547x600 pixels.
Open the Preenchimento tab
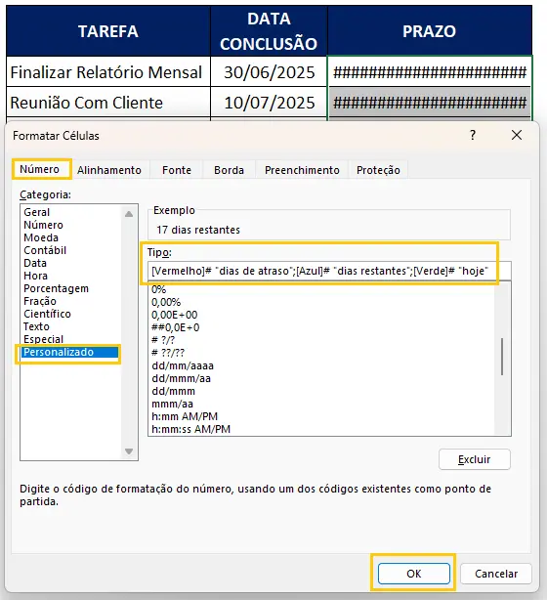(302, 170)
